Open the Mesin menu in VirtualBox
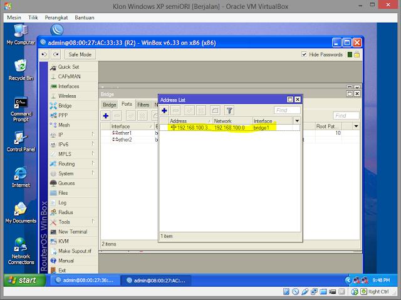The image size is (401, 300). (x=14, y=18)
